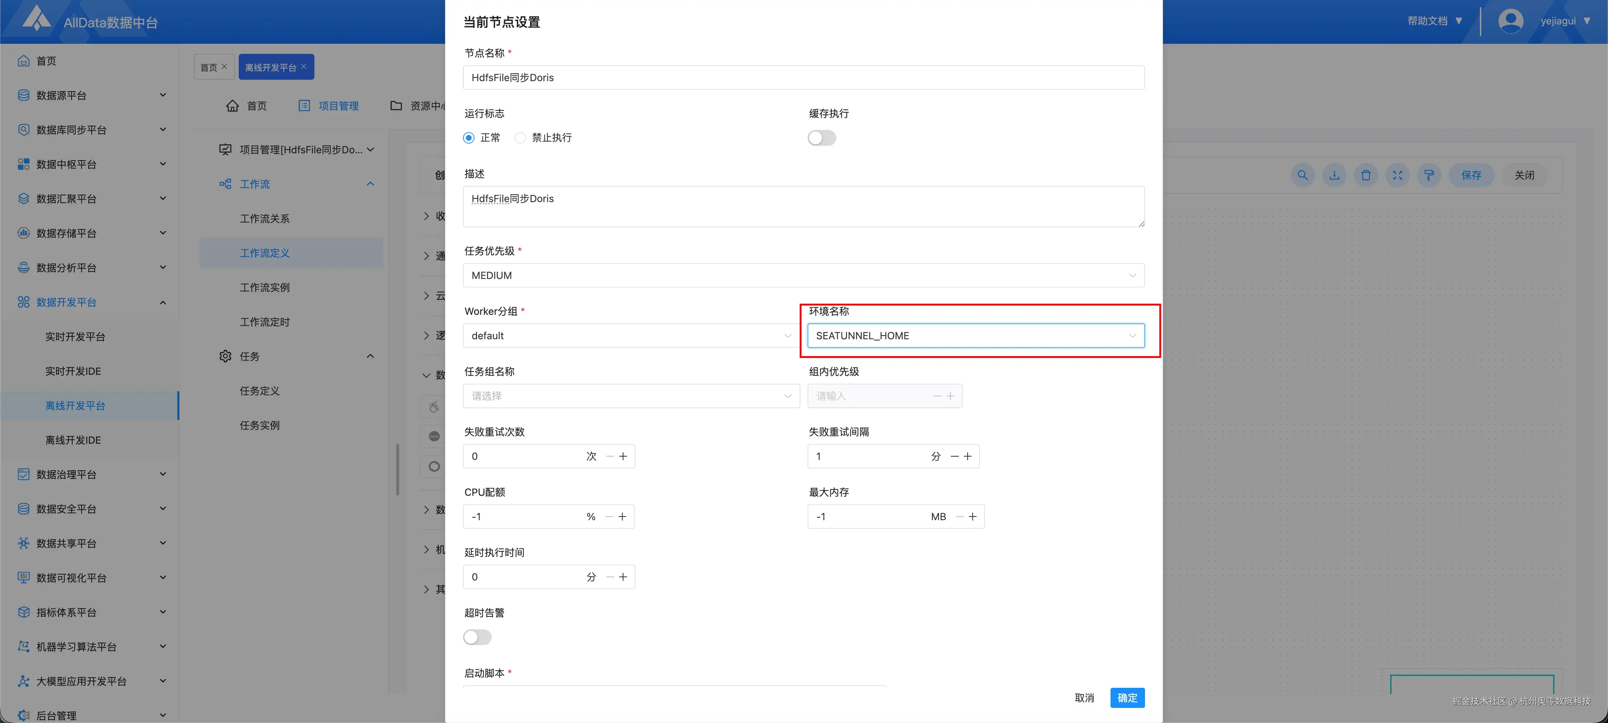Select the 禁止执行 radio button

(520, 137)
